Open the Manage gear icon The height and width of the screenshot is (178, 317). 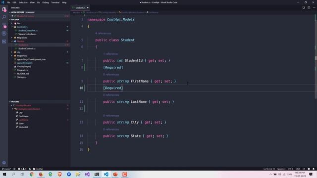pos(4,163)
